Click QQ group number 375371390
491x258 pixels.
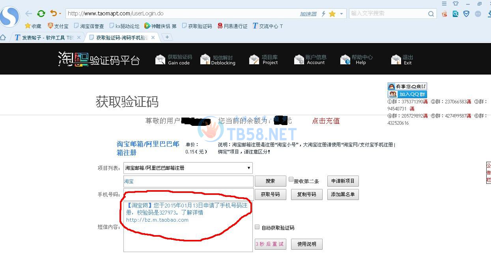point(412,102)
